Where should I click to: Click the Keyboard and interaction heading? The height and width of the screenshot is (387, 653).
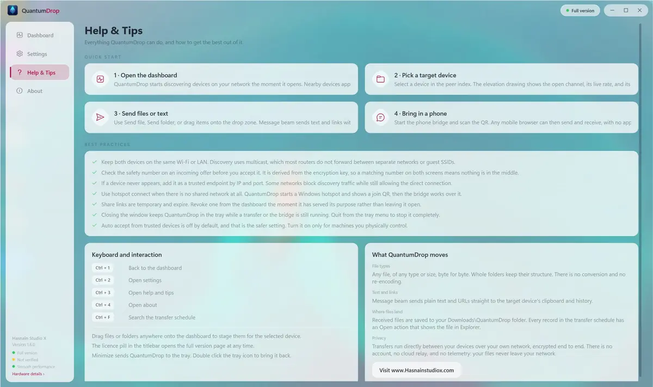coord(127,255)
